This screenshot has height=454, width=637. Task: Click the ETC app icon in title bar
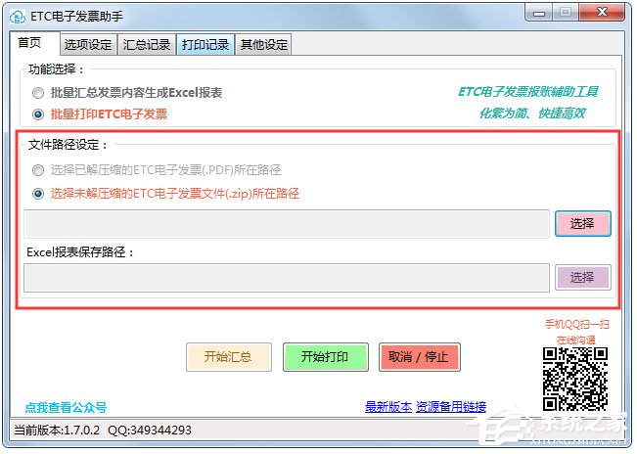[x=17, y=17]
